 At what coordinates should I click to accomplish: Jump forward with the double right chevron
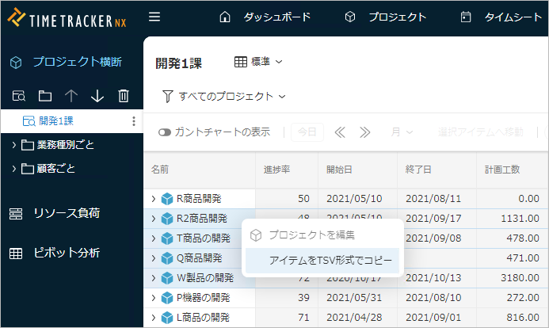point(365,132)
